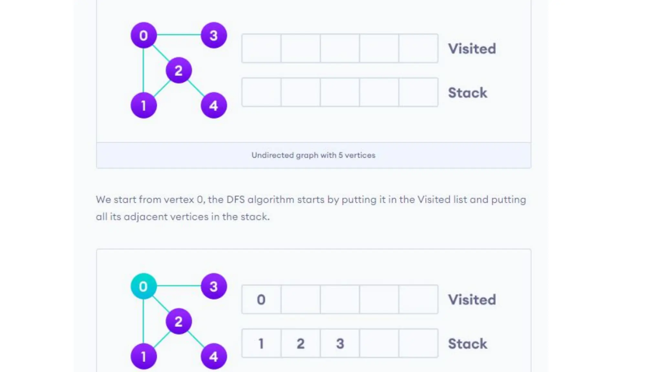Click first empty Visited cell in top diagram
The image size is (662, 372).
tap(261, 48)
